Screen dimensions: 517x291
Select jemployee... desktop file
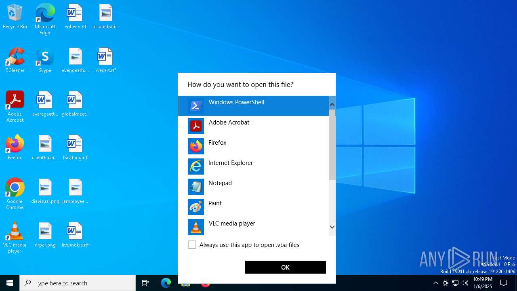point(76,191)
